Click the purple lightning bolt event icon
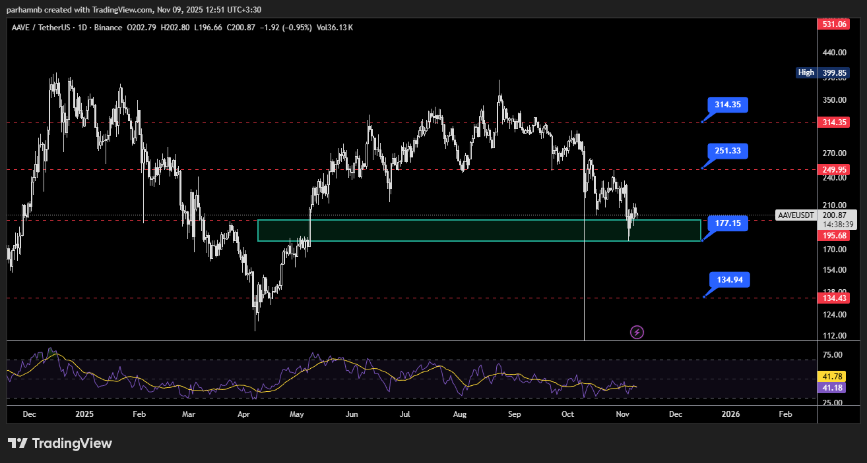The height and width of the screenshot is (463, 867). [637, 332]
